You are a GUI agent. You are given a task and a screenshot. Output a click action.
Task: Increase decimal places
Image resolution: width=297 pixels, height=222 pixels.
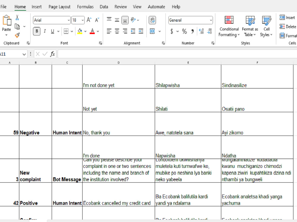(x=201, y=31)
